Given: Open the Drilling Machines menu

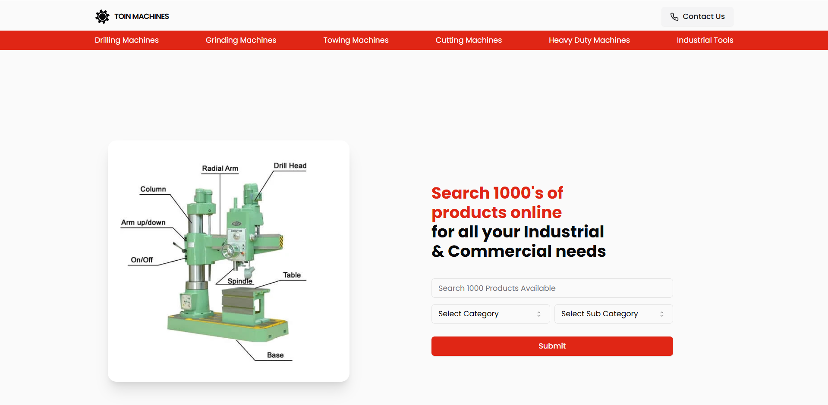Looking at the screenshot, I should [x=126, y=40].
